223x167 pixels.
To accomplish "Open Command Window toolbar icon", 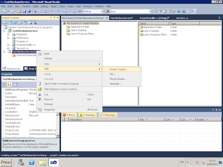I will pyautogui.click(x=189, y=12).
